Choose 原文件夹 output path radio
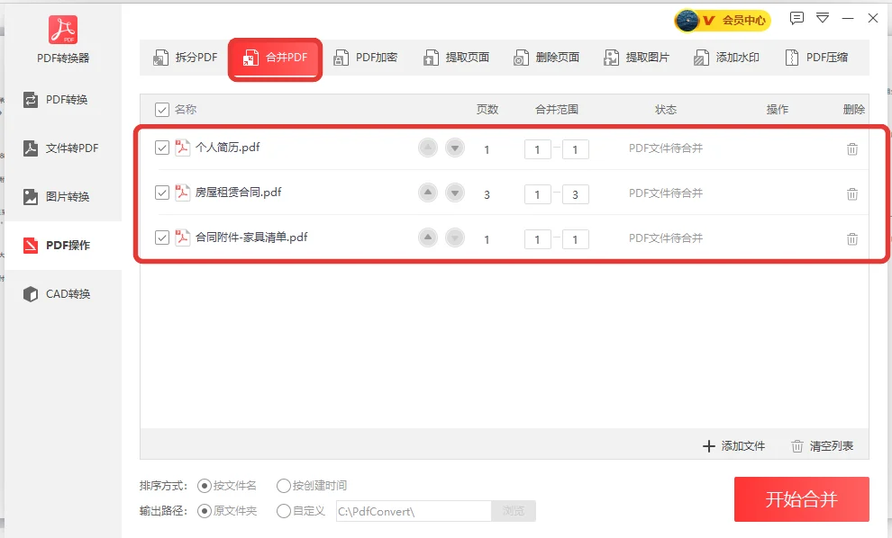This screenshot has width=892, height=538. (205, 511)
